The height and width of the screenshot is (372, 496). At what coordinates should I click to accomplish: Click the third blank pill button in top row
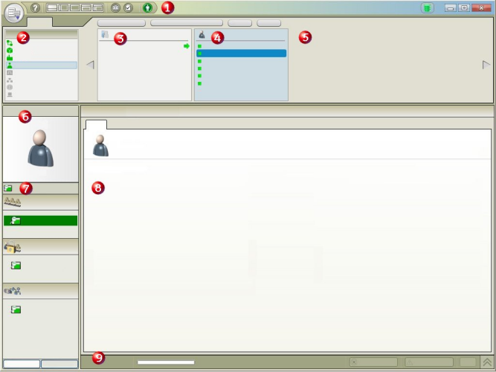click(x=239, y=23)
